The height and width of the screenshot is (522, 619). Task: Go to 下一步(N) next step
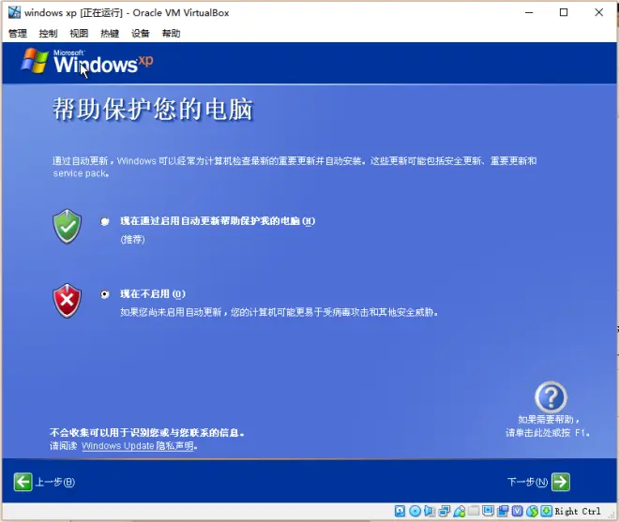pyautogui.click(x=527, y=482)
